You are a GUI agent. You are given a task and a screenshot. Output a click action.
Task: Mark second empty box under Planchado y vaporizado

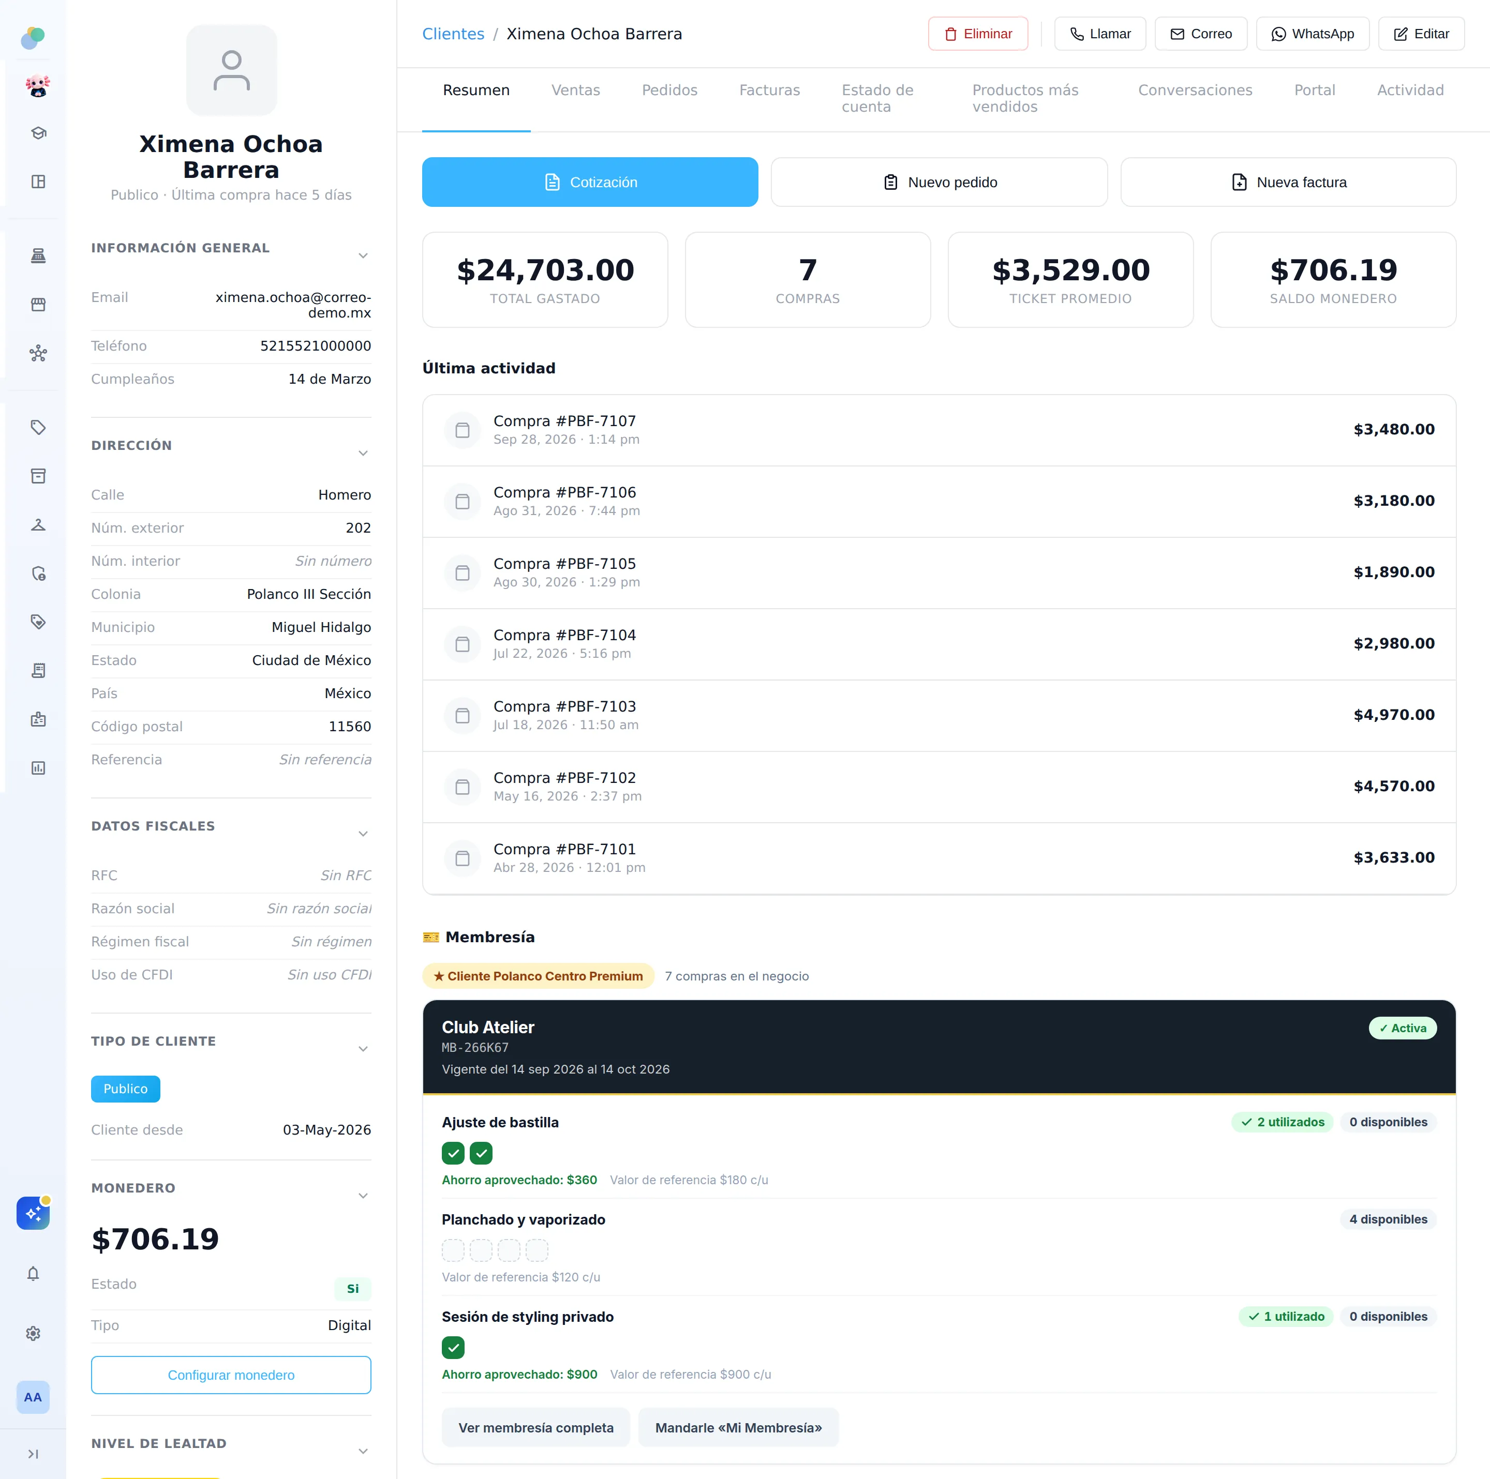tap(481, 1251)
